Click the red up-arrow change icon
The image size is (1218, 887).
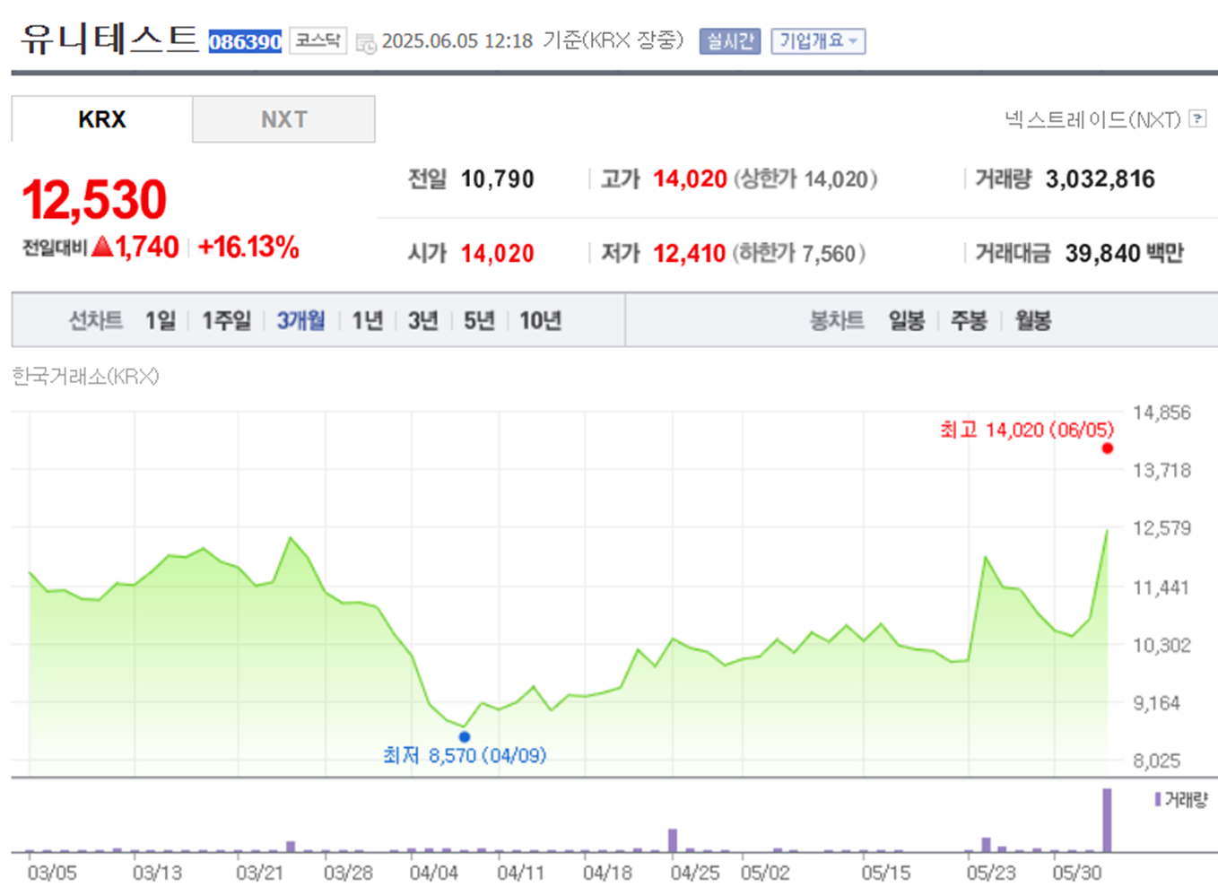tap(102, 246)
